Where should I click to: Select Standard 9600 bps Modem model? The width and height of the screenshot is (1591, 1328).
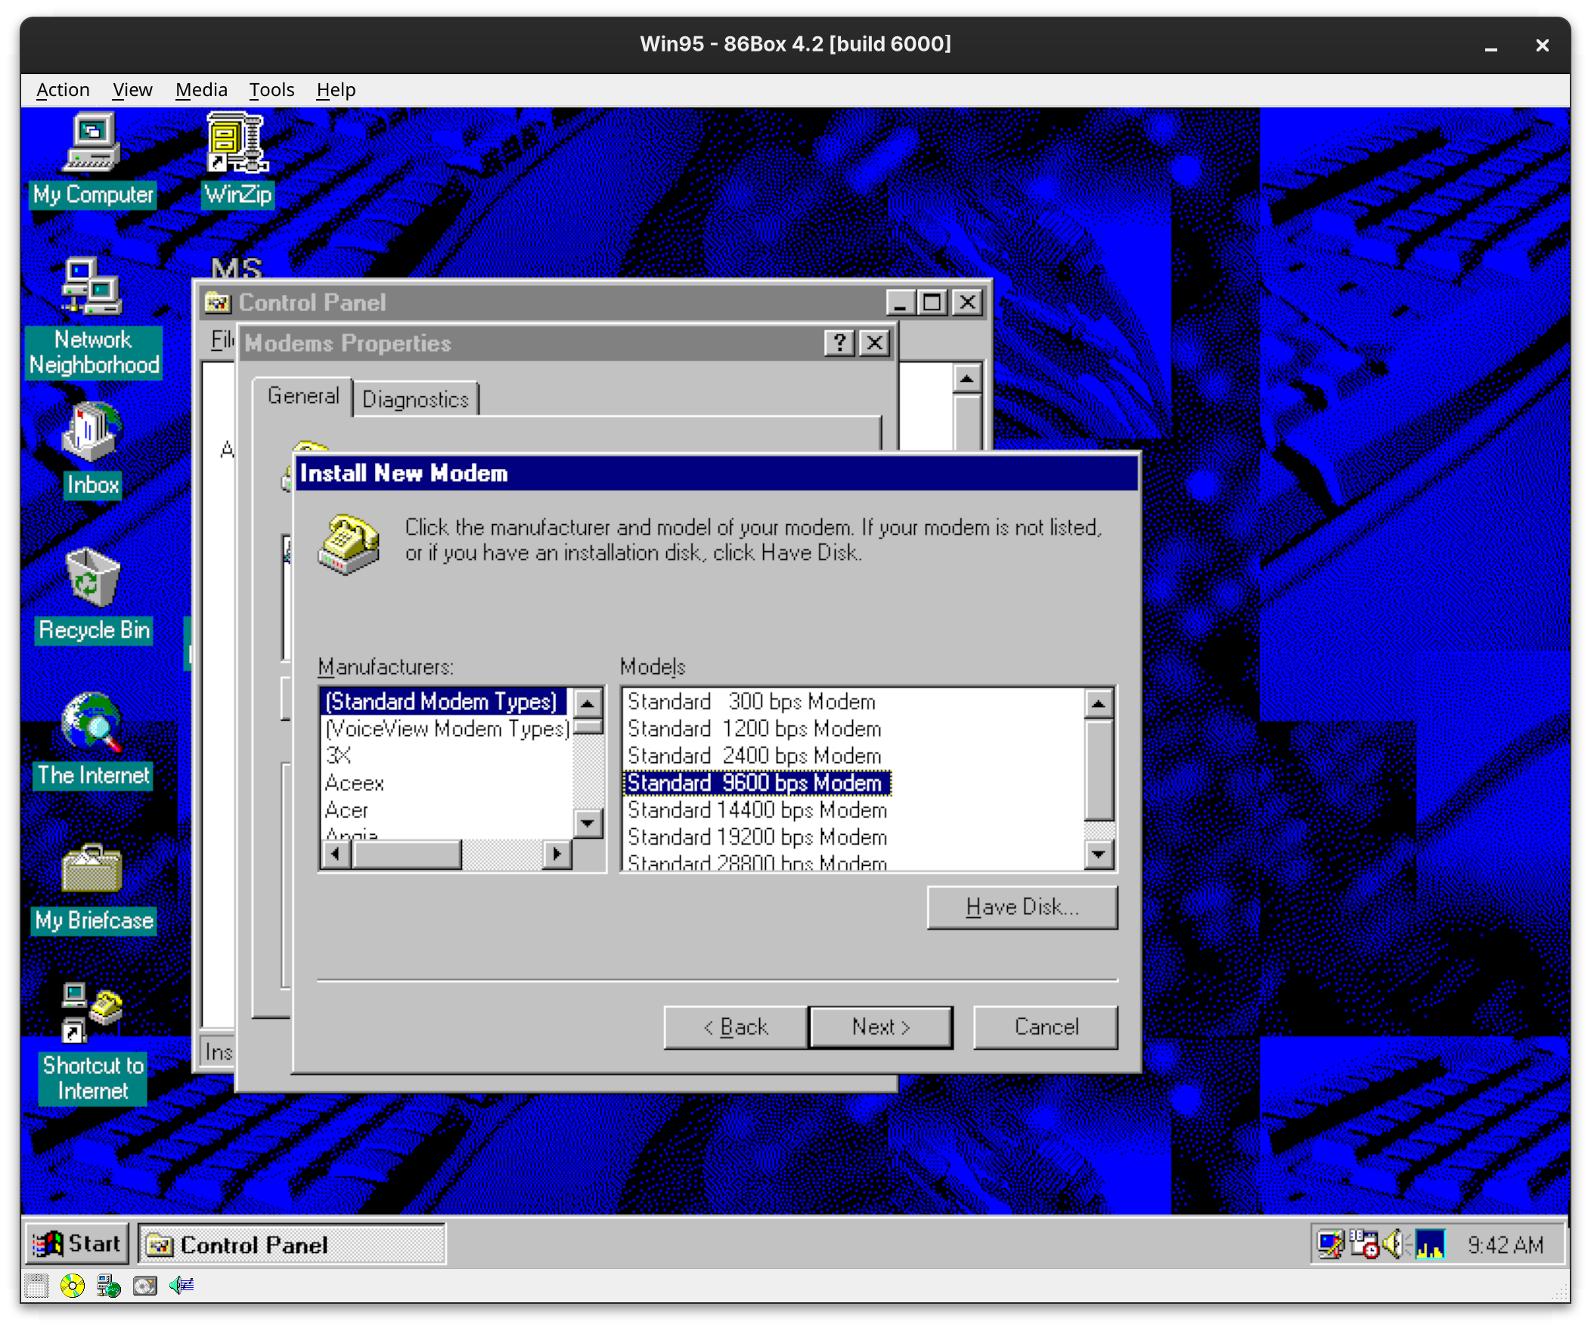pyautogui.click(x=753, y=781)
